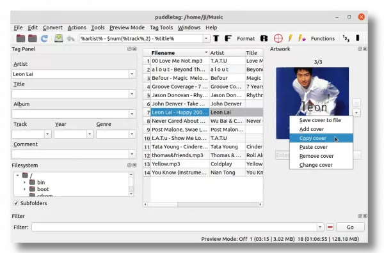Click the F toolbar icon
This screenshot has height=253, width=384.
tap(228, 38)
